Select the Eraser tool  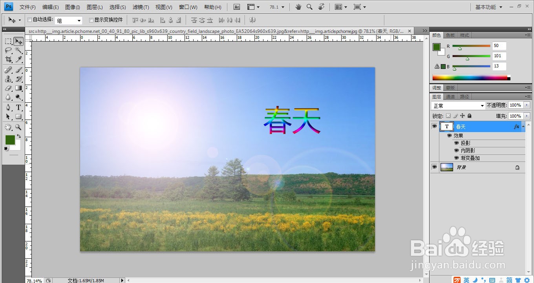(x=8, y=88)
